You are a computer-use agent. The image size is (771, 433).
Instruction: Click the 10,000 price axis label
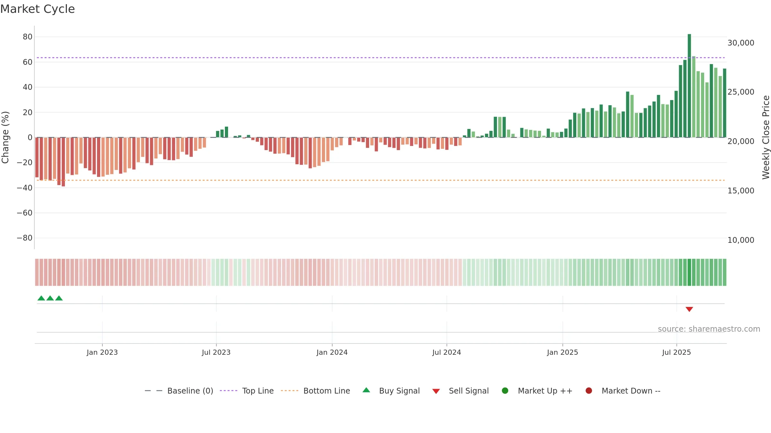click(741, 240)
